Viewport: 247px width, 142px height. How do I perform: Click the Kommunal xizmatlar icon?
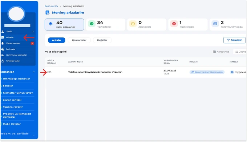[x=3, y=55]
